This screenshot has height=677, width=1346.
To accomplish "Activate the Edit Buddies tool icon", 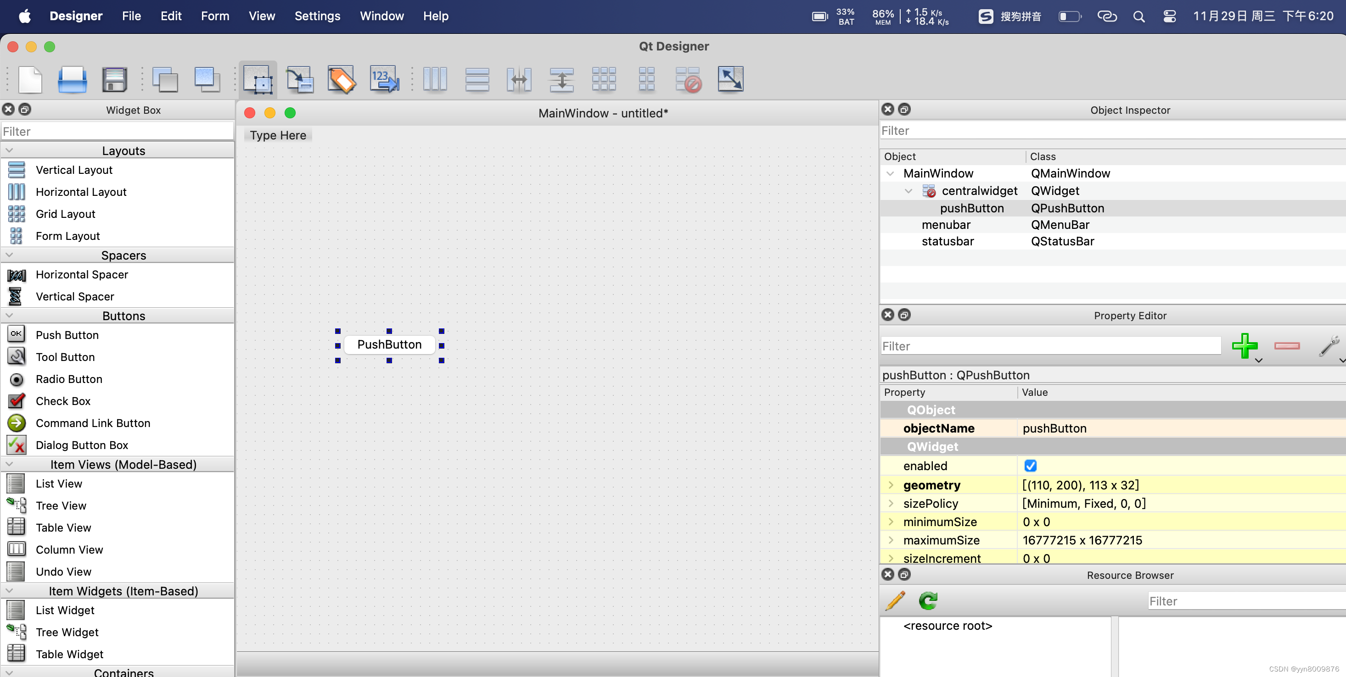I will 341,79.
